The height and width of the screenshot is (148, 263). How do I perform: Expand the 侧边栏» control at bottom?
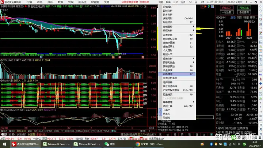tap(152, 134)
